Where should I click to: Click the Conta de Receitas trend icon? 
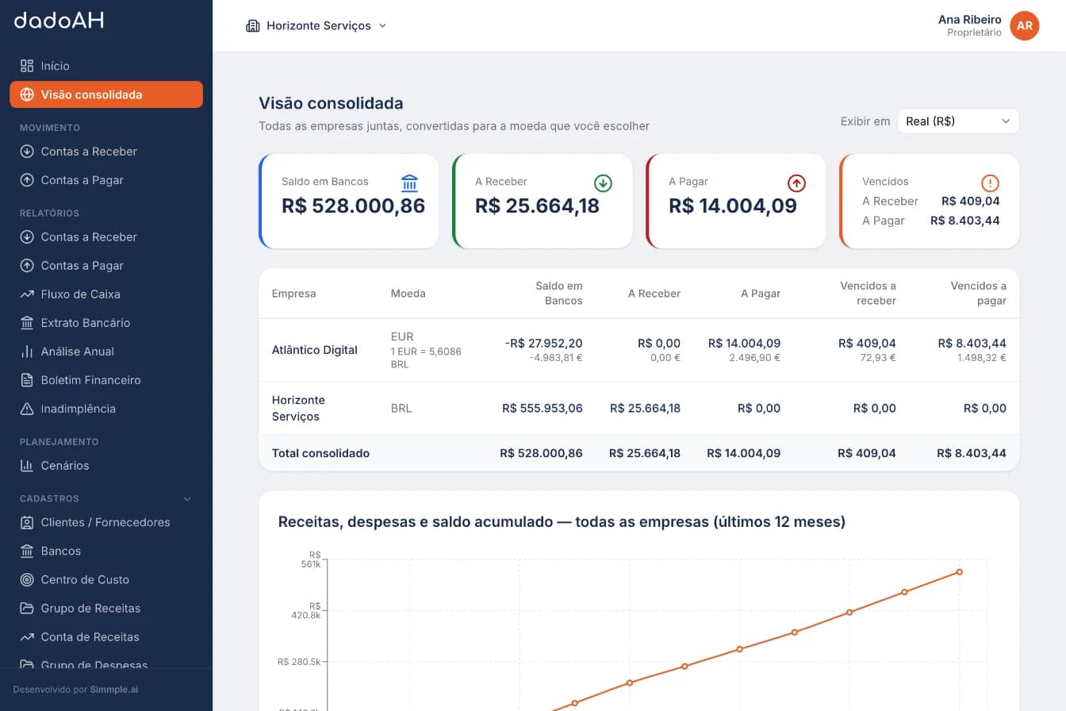pyautogui.click(x=27, y=636)
